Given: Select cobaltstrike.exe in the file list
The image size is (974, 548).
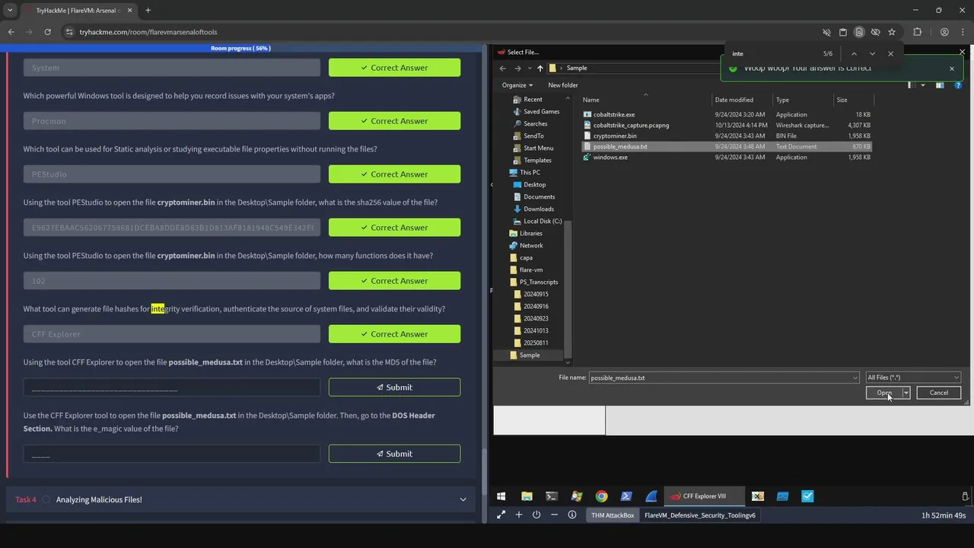Looking at the screenshot, I should coord(613,115).
